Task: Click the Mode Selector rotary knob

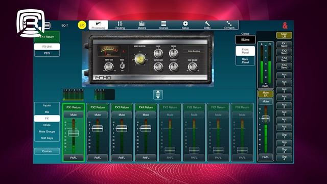Action: click(139, 59)
